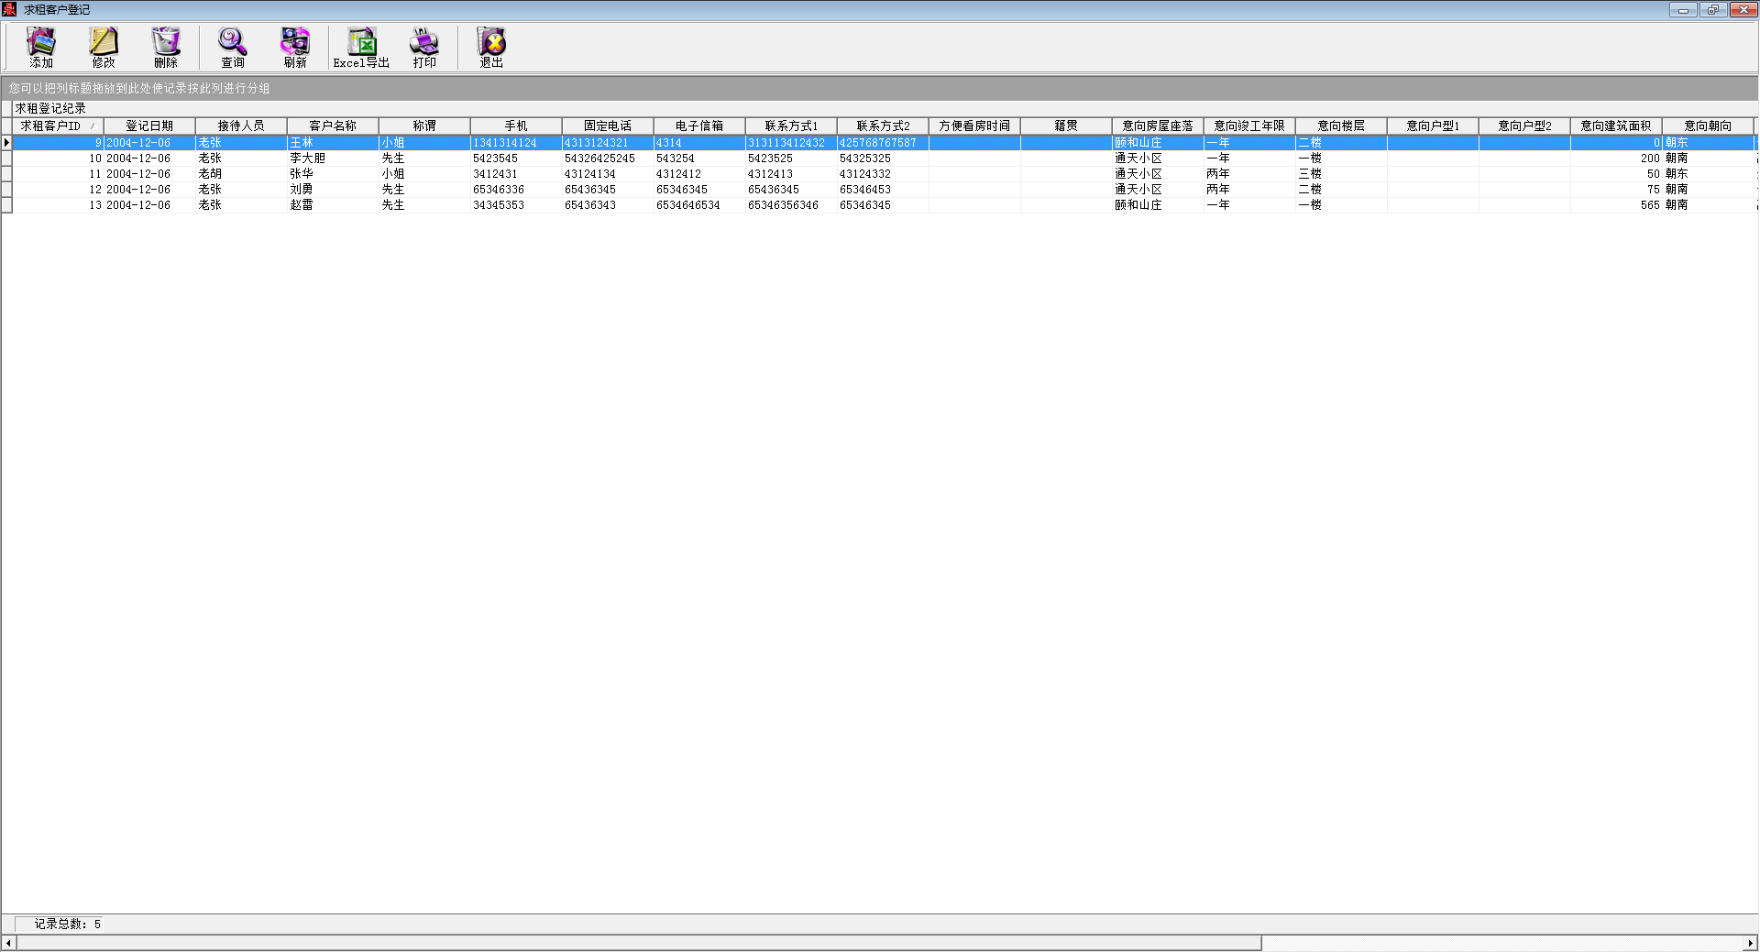Image resolution: width=1760 pixels, height=952 pixels.
Task: Click the 方便看房时间 column header
Action: pos(974,126)
